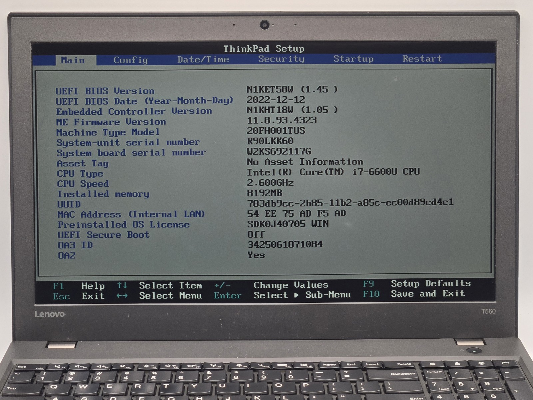Open the Config tab
The image size is (533, 400).
[x=131, y=60]
